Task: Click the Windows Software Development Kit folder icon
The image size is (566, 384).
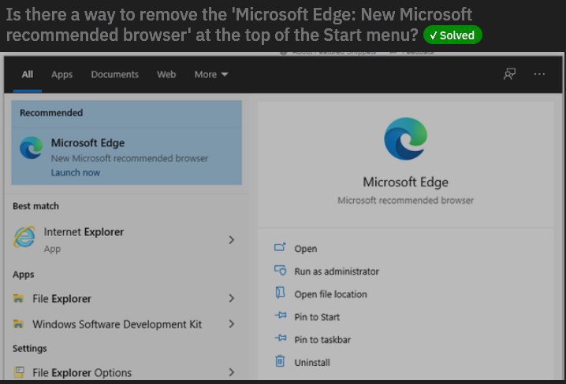Action: [x=18, y=324]
